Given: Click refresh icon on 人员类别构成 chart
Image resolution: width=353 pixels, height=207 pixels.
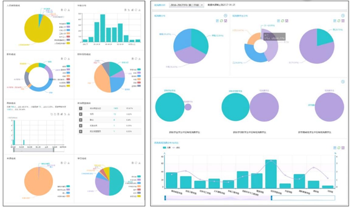Looking at the screenshot, I should [x=65, y=10].
